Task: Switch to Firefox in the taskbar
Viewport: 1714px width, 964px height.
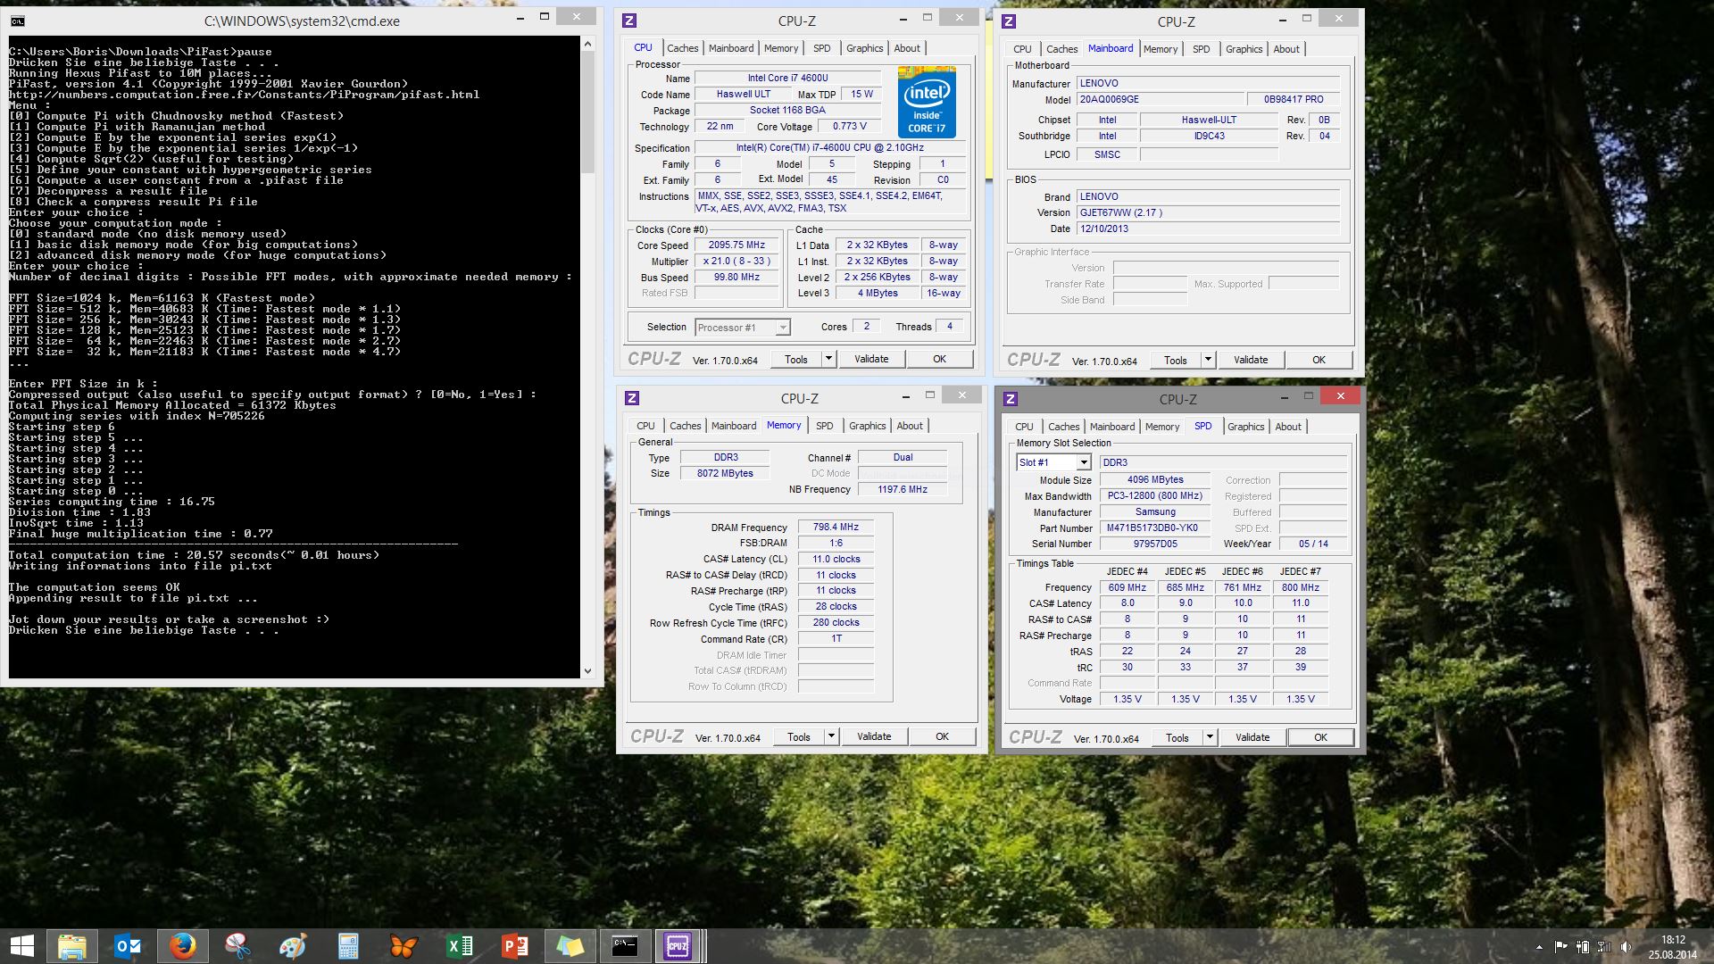Action: click(183, 945)
